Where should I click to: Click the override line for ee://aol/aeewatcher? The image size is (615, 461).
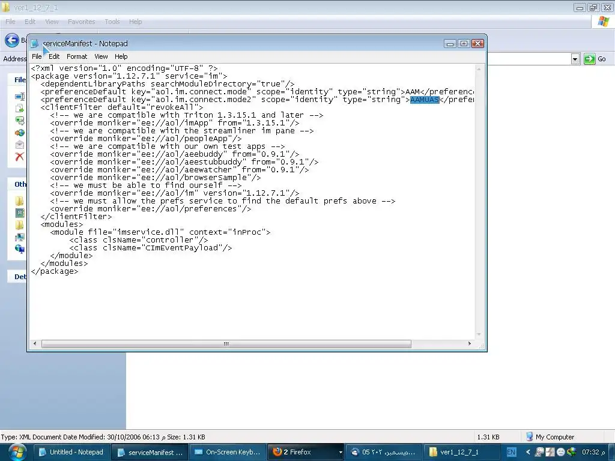[180, 170]
